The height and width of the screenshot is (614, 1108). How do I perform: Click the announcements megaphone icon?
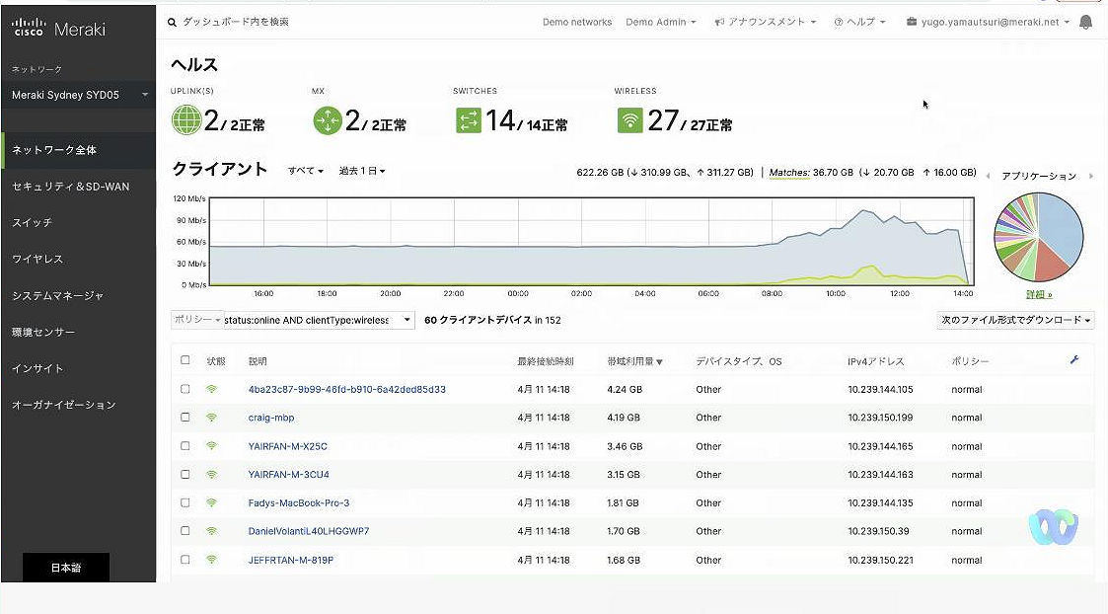(x=719, y=22)
